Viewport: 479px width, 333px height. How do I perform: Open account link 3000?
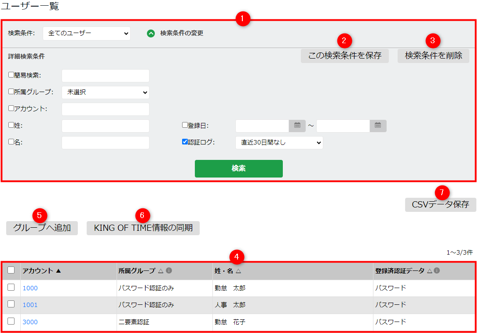click(x=30, y=322)
